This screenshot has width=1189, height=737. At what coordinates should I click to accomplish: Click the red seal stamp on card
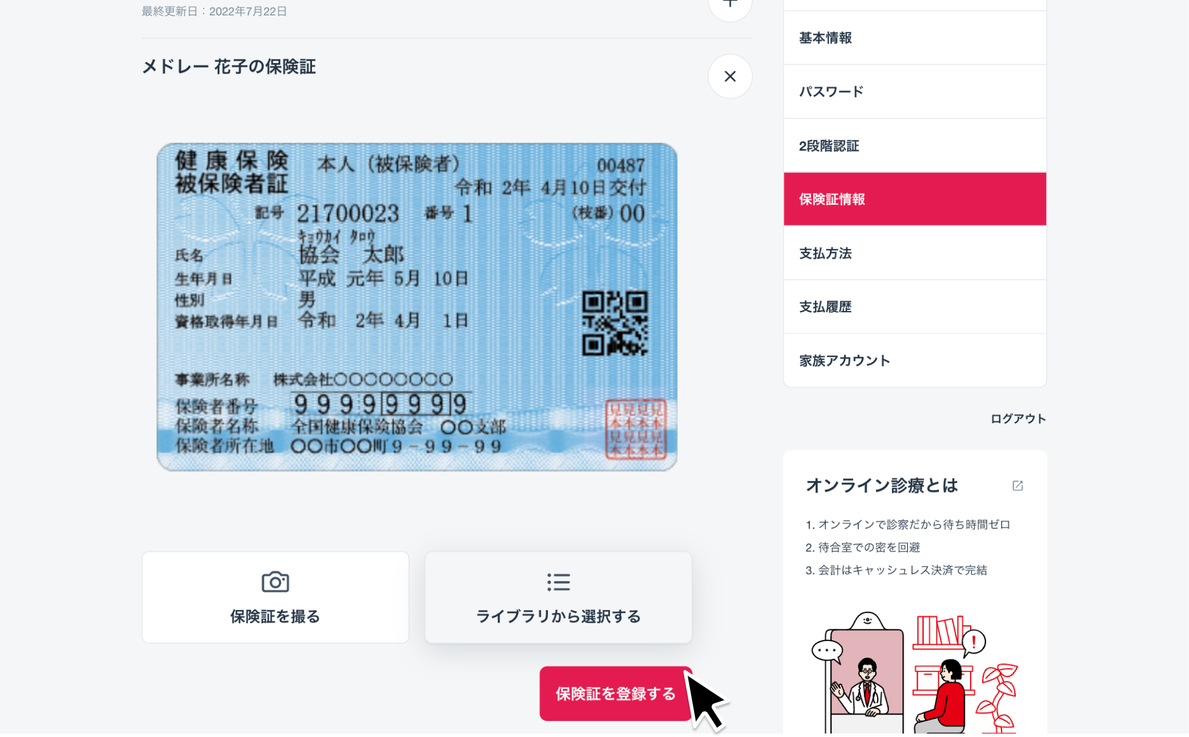(636, 429)
